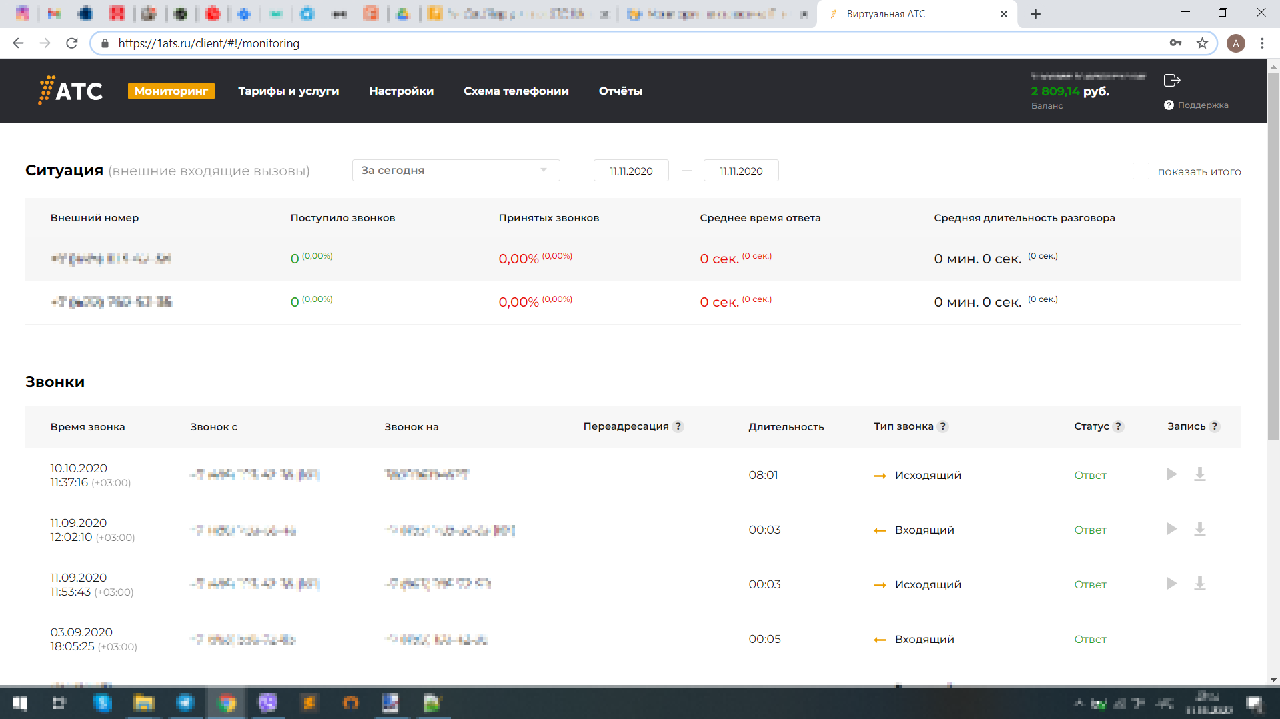Click the logout icon near balance
This screenshot has width=1280, height=719.
point(1171,81)
